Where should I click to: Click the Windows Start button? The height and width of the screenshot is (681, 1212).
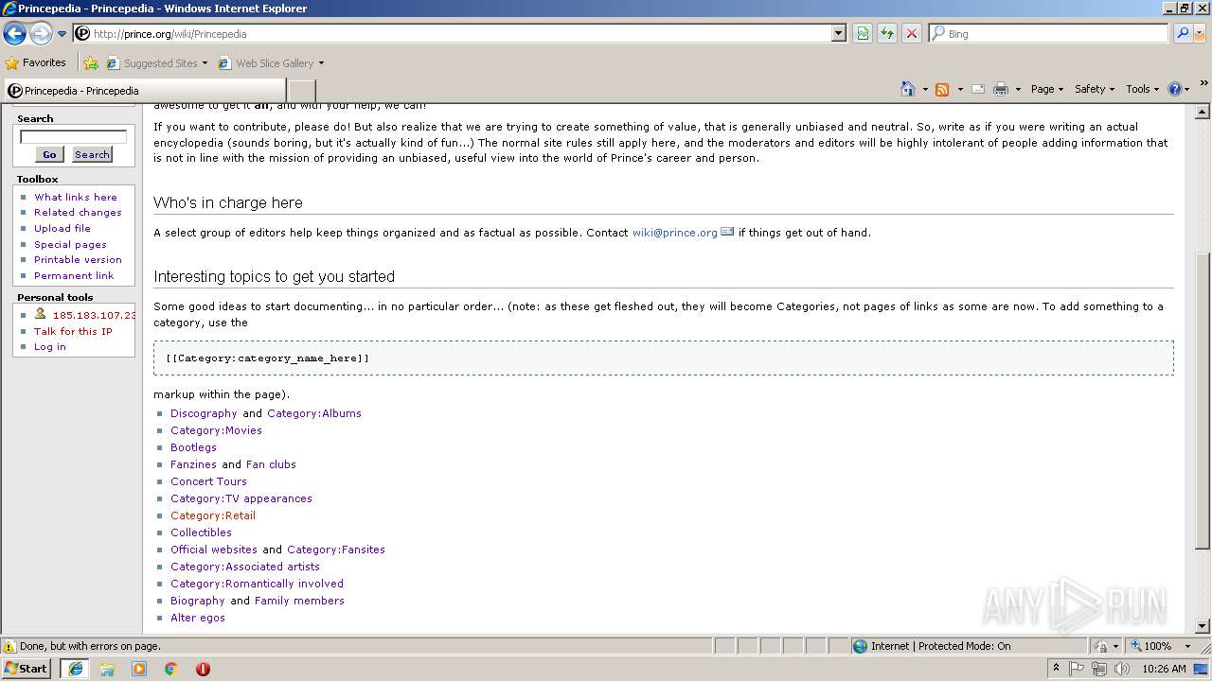(27, 668)
